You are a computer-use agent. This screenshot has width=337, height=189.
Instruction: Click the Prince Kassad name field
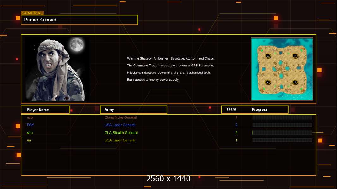(79, 20)
